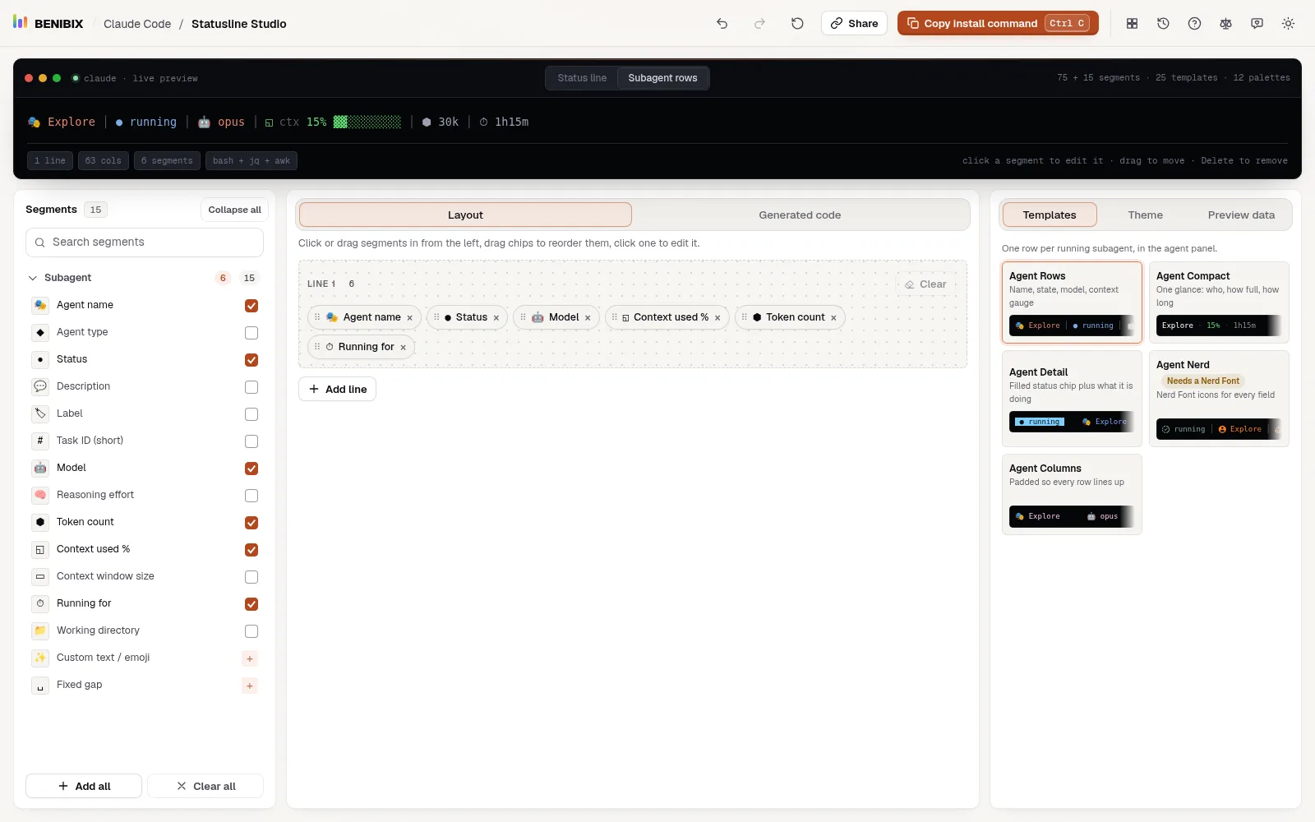Uncheck the Agent name checkbox
1315x822 pixels.
click(x=251, y=306)
